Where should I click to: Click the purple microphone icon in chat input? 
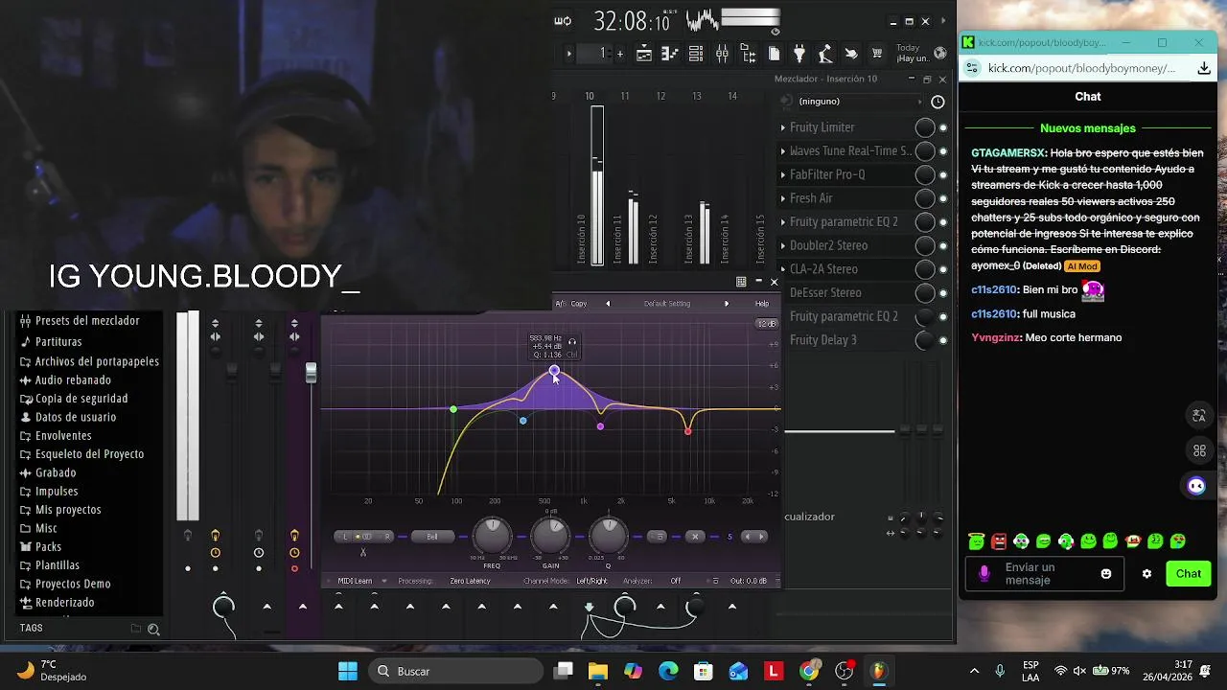tap(984, 574)
